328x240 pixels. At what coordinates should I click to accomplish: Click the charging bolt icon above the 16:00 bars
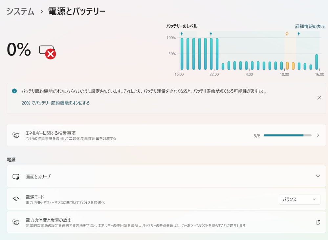182,33
